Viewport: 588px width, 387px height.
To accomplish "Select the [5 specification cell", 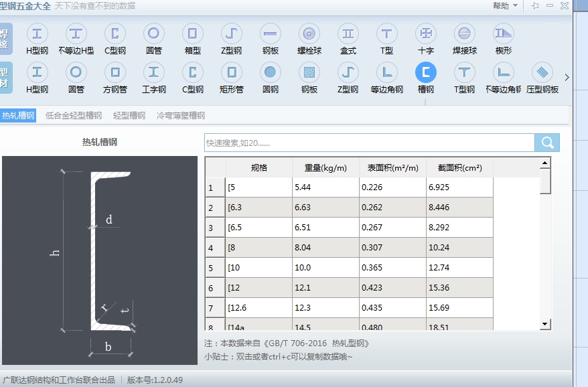I will coord(259,187).
